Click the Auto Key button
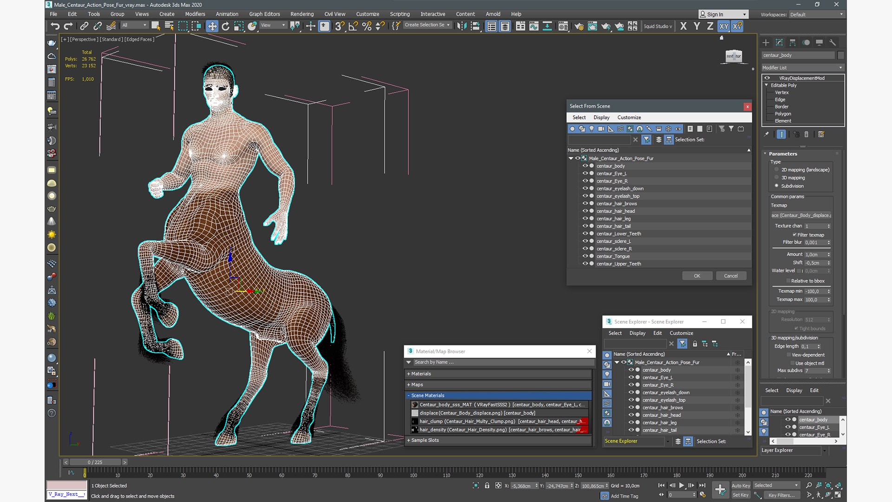 tap(741, 485)
